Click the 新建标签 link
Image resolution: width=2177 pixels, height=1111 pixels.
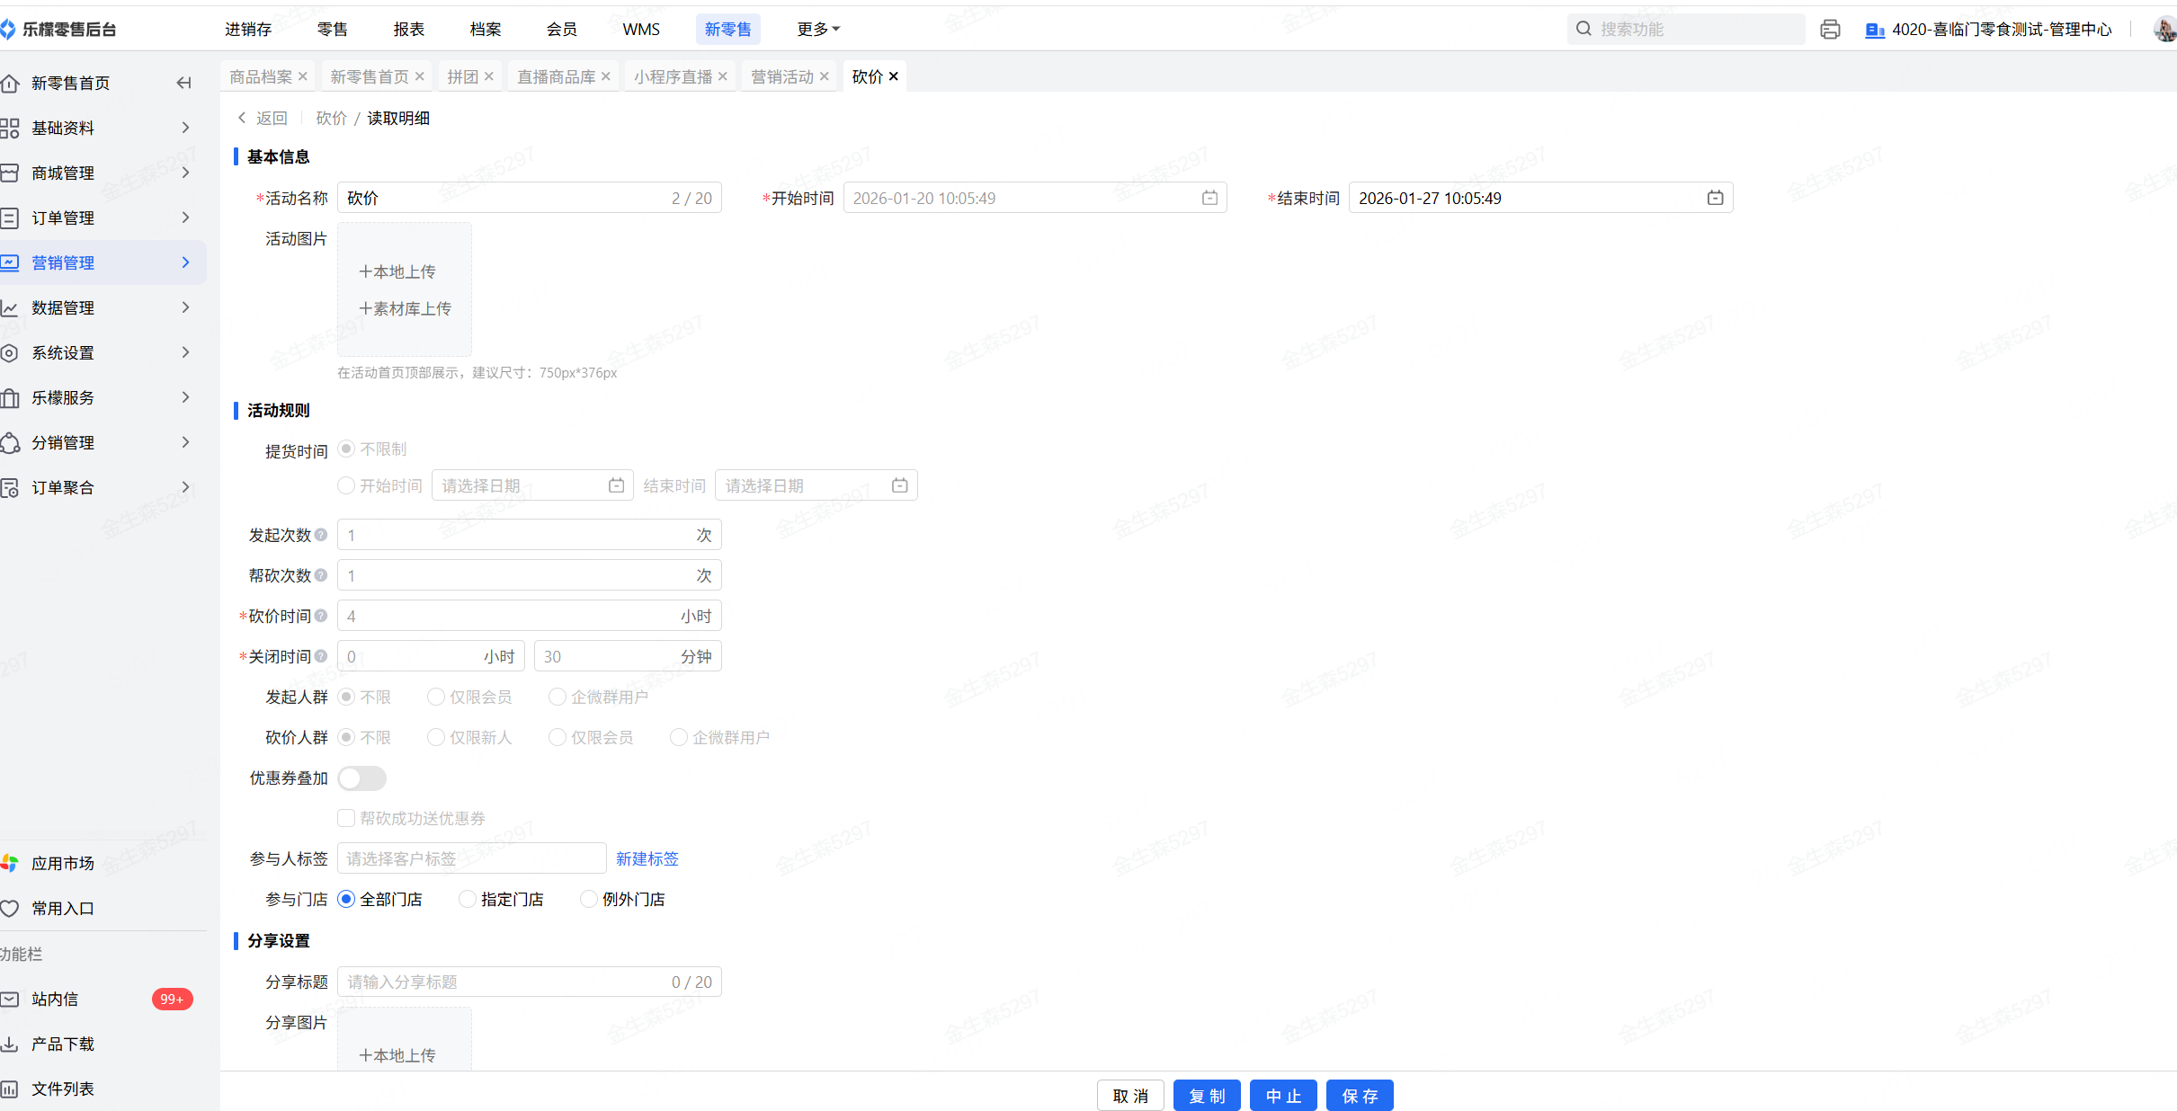647,858
